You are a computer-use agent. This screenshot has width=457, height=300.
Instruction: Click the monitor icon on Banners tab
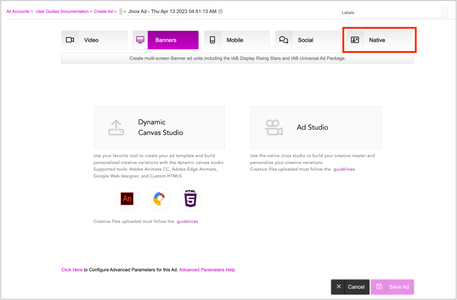coord(140,40)
